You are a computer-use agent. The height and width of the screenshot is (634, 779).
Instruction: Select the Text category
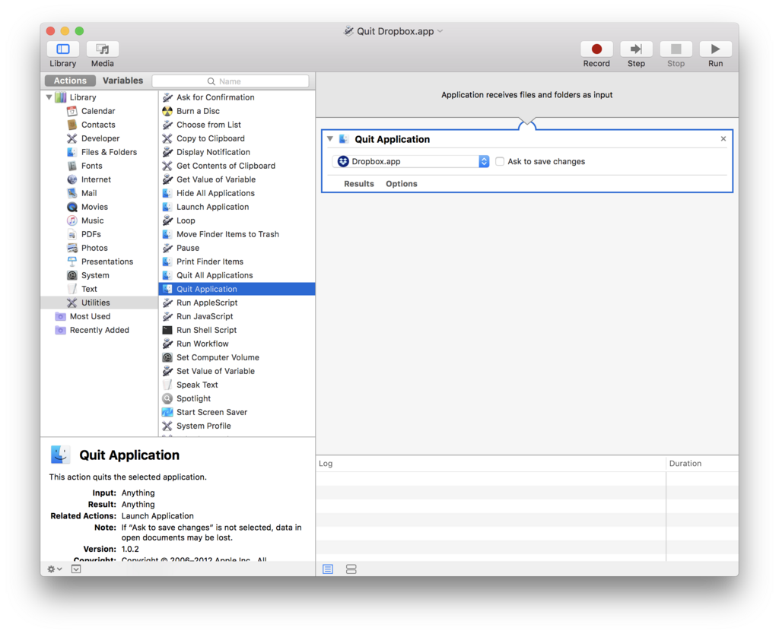click(89, 289)
